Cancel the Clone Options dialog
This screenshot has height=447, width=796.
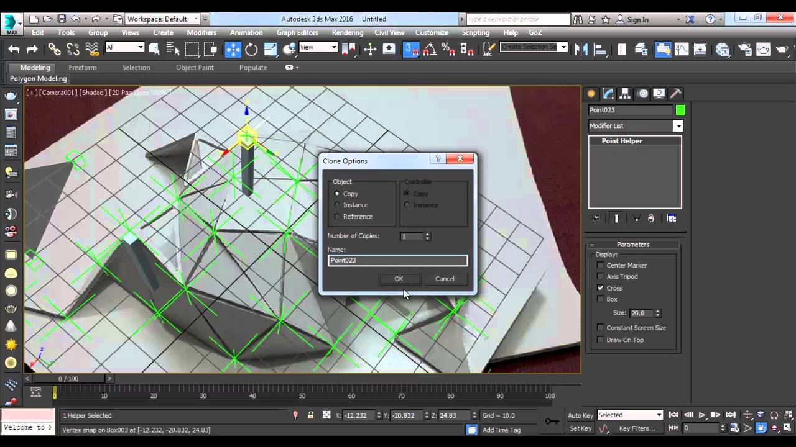click(x=445, y=279)
